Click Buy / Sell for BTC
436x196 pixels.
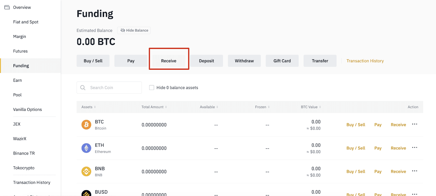tap(356, 125)
